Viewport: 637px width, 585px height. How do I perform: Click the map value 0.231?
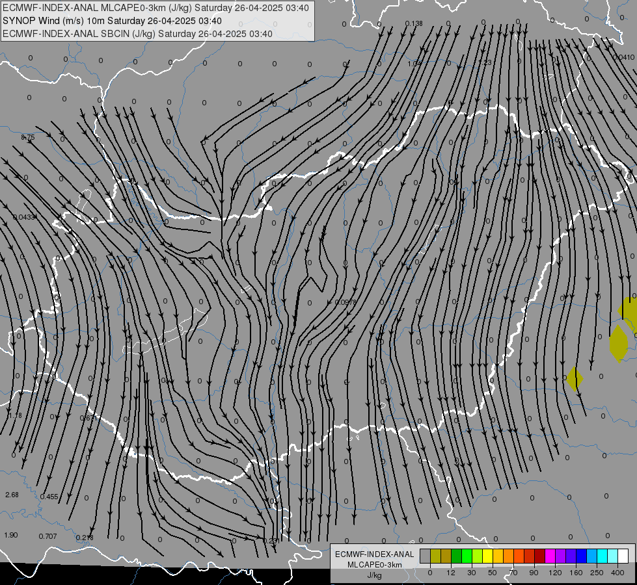coord(271,541)
